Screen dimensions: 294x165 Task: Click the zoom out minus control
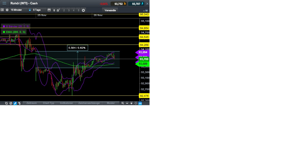pos(127,103)
